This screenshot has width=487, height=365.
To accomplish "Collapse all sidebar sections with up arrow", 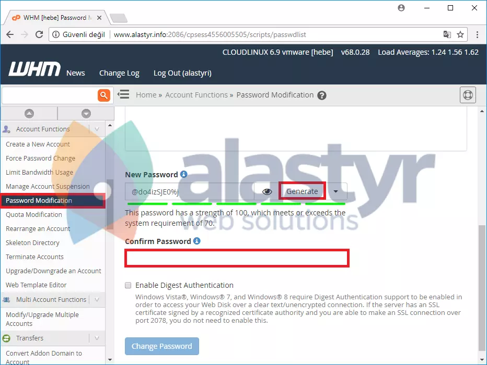I will click(x=29, y=113).
